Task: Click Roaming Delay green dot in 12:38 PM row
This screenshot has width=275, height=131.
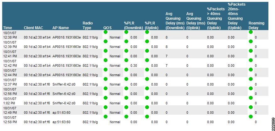Action: click(x=250, y=32)
